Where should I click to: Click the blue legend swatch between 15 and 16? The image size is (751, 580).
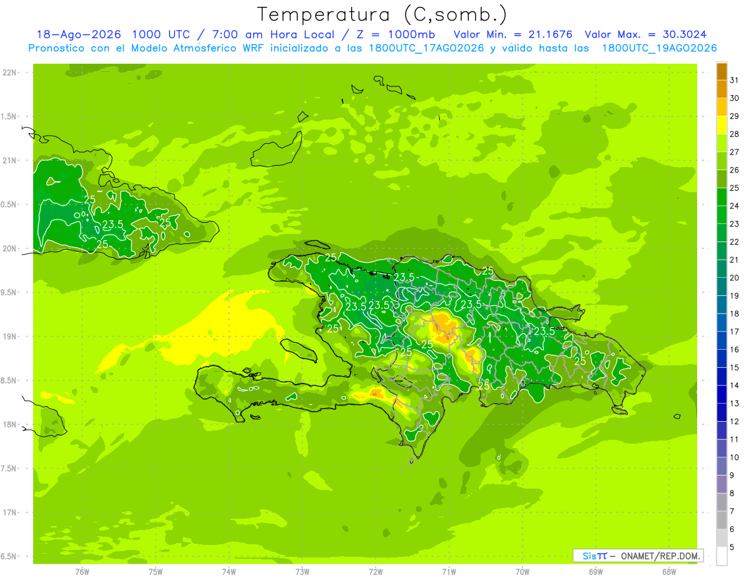point(722,359)
